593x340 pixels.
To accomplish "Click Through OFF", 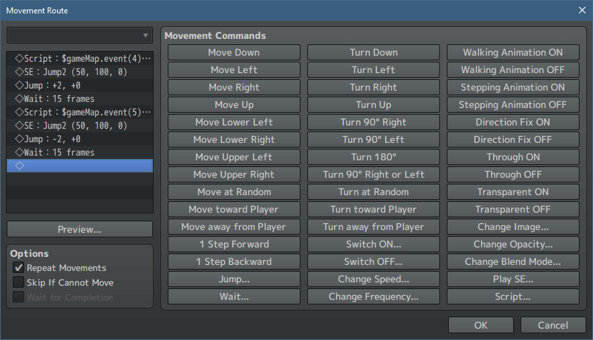I will click(x=513, y=174).
